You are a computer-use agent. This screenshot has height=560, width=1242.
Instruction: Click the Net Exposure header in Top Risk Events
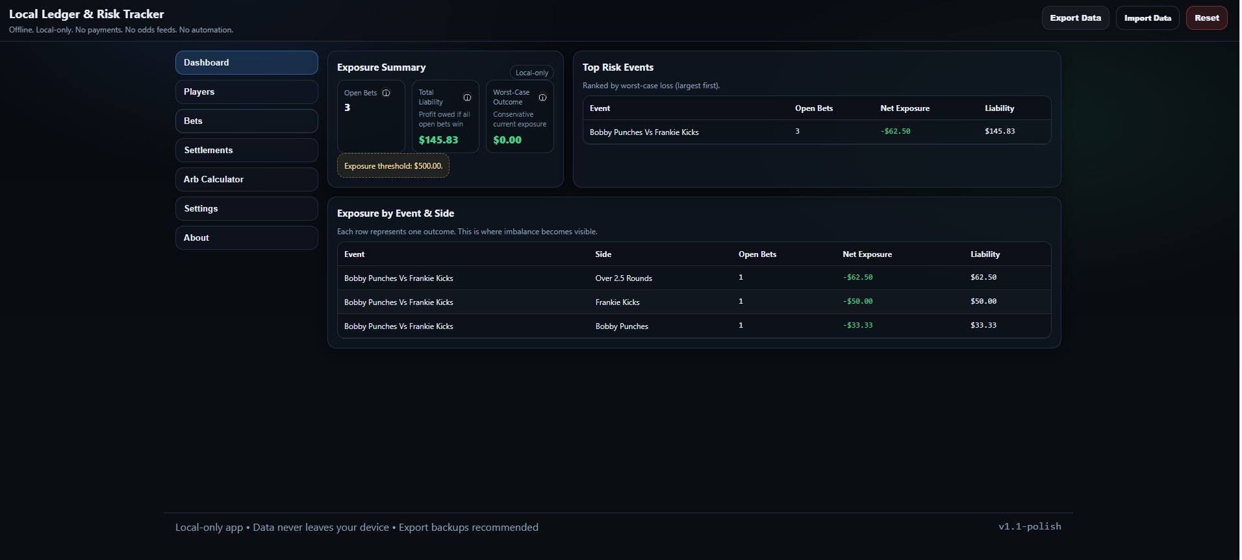point(904,108)
